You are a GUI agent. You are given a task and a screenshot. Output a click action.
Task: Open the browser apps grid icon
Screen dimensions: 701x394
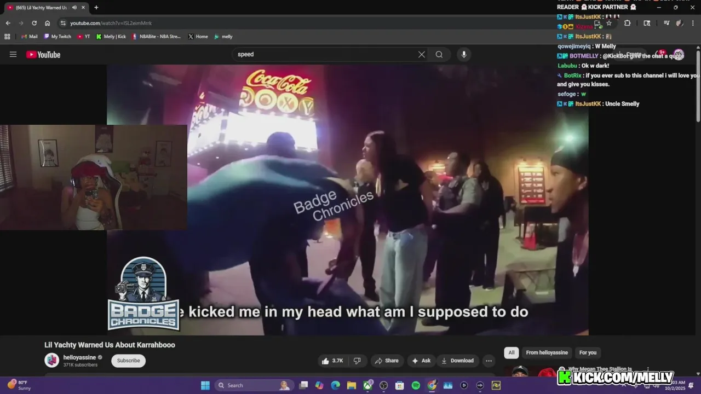click(x=7, y=37)
